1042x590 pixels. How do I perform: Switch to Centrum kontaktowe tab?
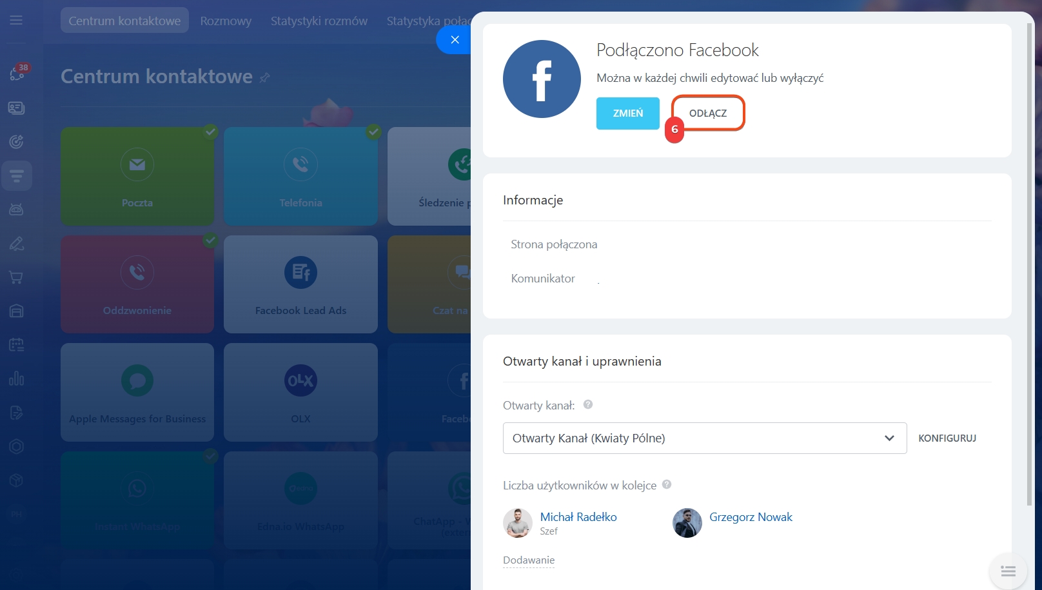click(124, 21)
